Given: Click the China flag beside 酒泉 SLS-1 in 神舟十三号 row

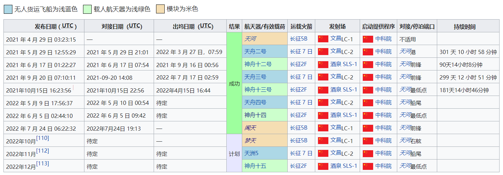Looking at the screenshot, I should (x=323, y=90).
